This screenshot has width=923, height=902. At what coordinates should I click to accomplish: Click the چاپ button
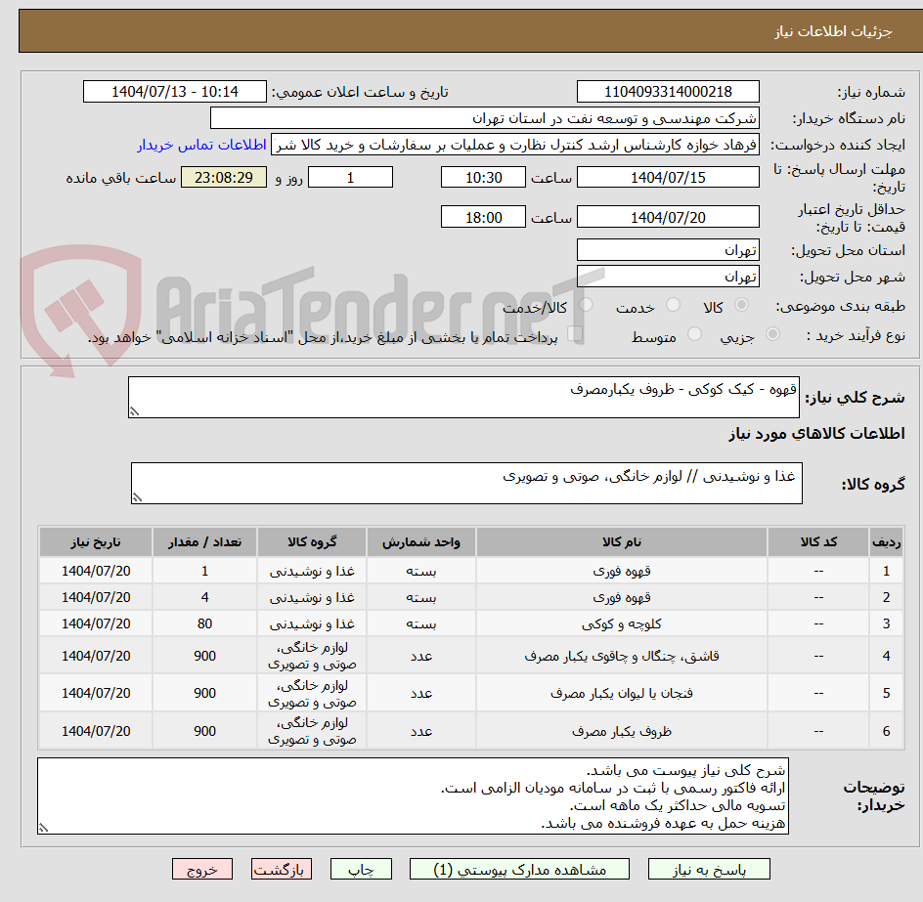tap(361, 869)
